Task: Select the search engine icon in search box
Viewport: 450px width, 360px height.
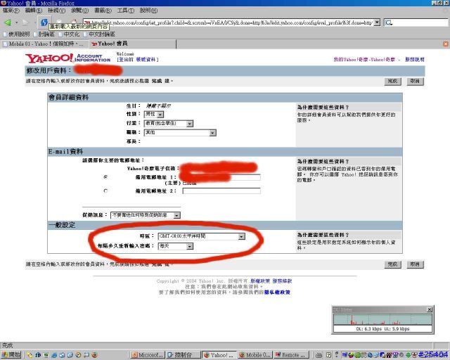Action: [388, 22]
